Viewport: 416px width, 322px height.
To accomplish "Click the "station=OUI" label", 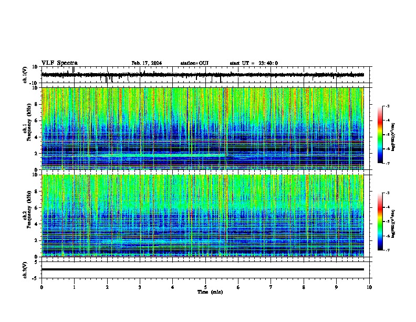I will 194,63.
